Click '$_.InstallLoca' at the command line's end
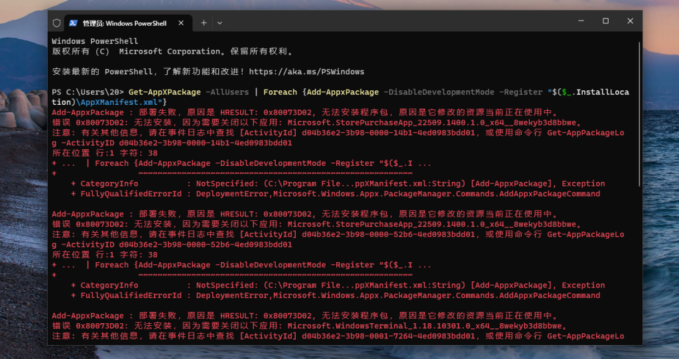The width and height of the screenshot is (679, 359). click(x=595, y=92)
